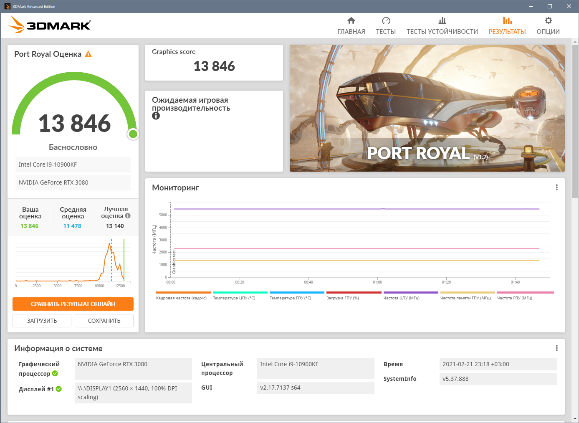Open the ТЕСТЫ УСТОЙЧИВОСТИ tab
This screenshot has height=423, width=579.
[x=442, y=26]
